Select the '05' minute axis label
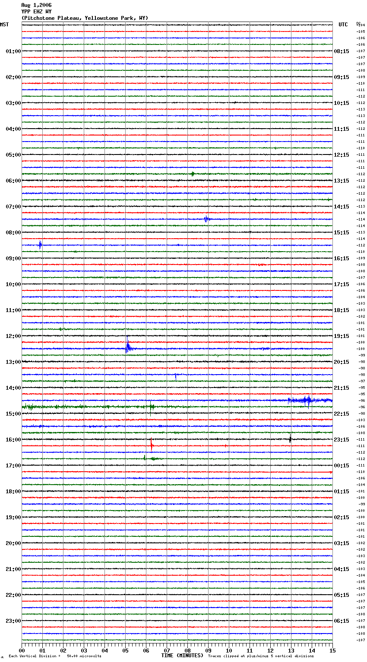Viewport: 367px width, 662px height. click(x=126, y=651)
